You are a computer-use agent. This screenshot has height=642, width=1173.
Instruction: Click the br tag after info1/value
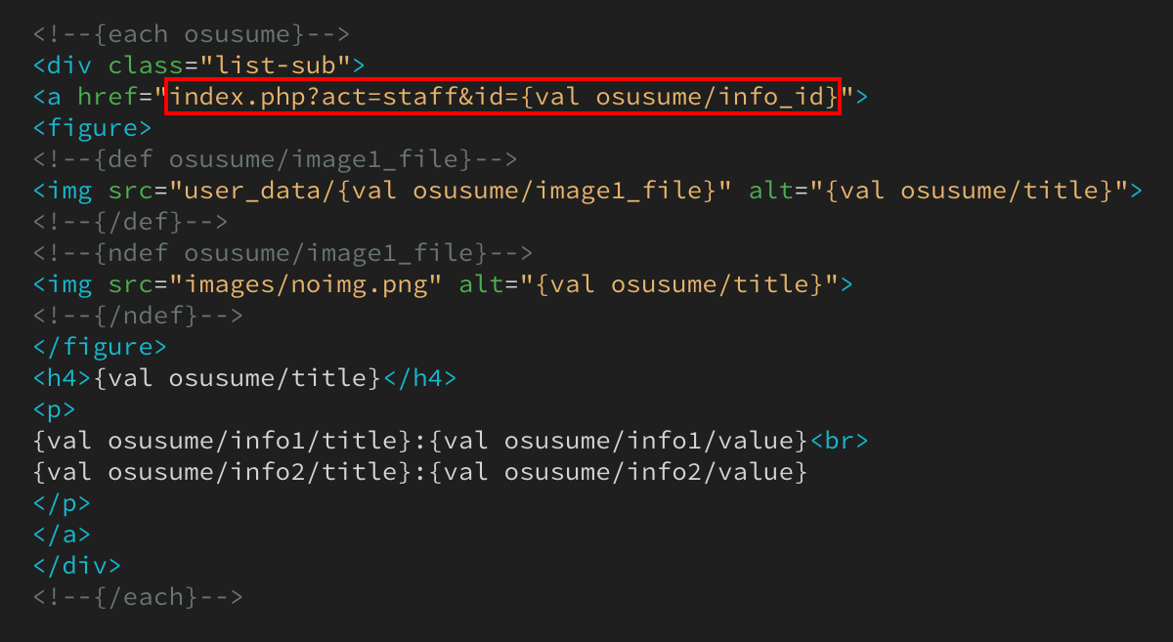[839, 441]
